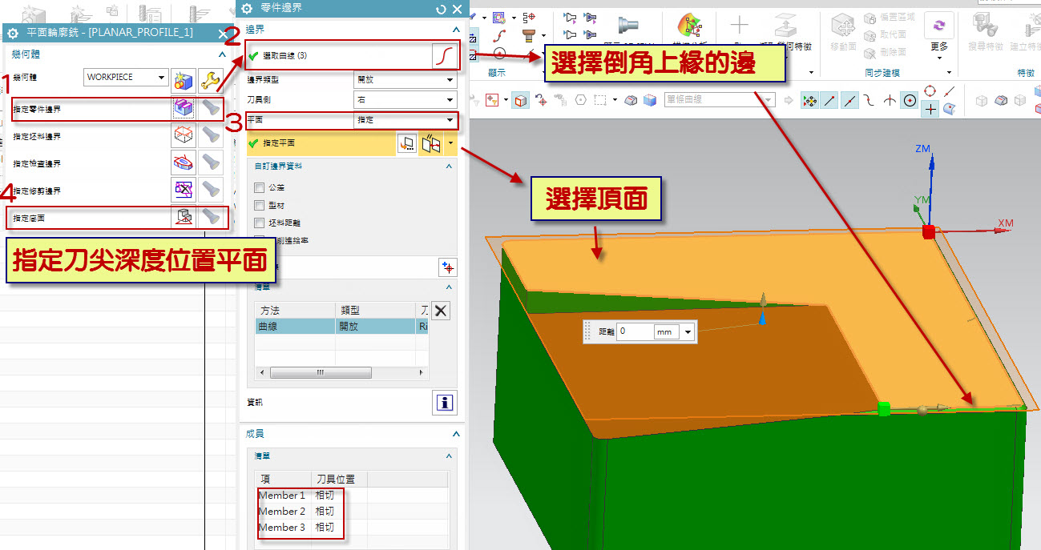The height and width of the screenshot is (550, 1041).
Task: Collapse the 幾何體 section
Action: tap(222, 54)
